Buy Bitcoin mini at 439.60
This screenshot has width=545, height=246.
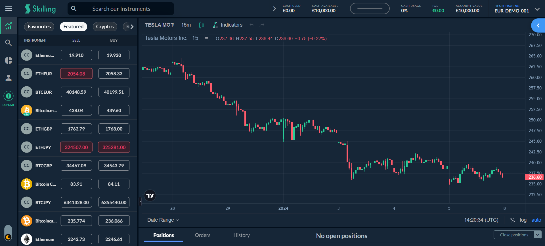pyautogui.click(x=114, y=110)
